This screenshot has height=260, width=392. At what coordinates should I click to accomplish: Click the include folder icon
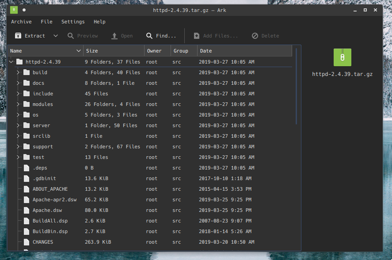[x=27, y=94]
